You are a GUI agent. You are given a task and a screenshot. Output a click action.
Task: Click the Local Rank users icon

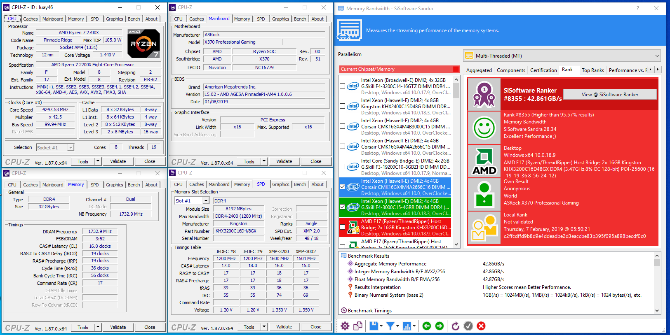click(x=484, y=228)
